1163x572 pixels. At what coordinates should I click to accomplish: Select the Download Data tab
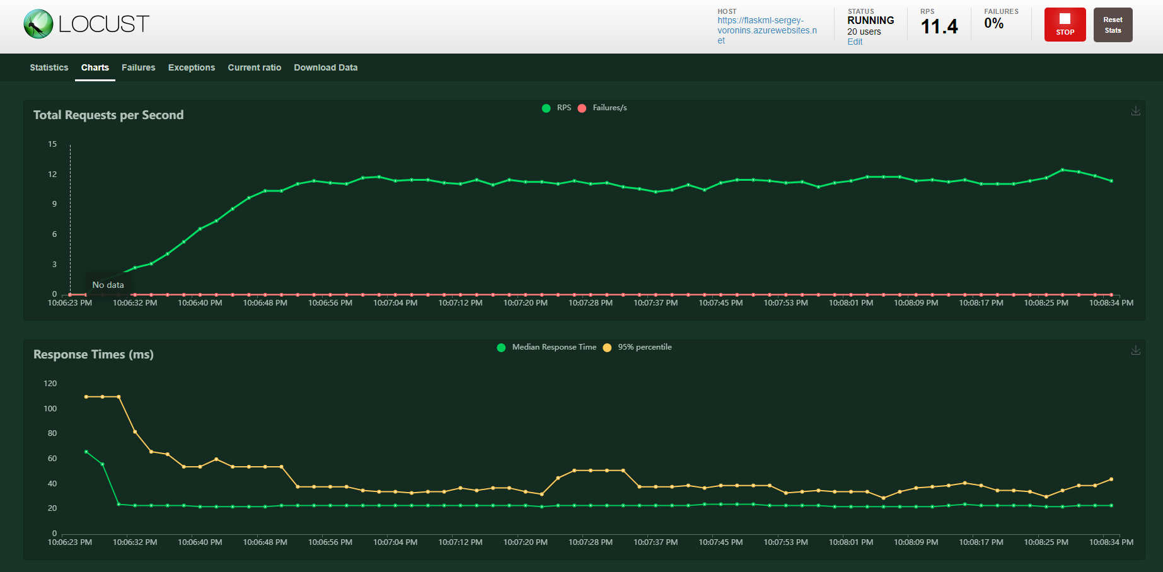[x=325, y=67]
